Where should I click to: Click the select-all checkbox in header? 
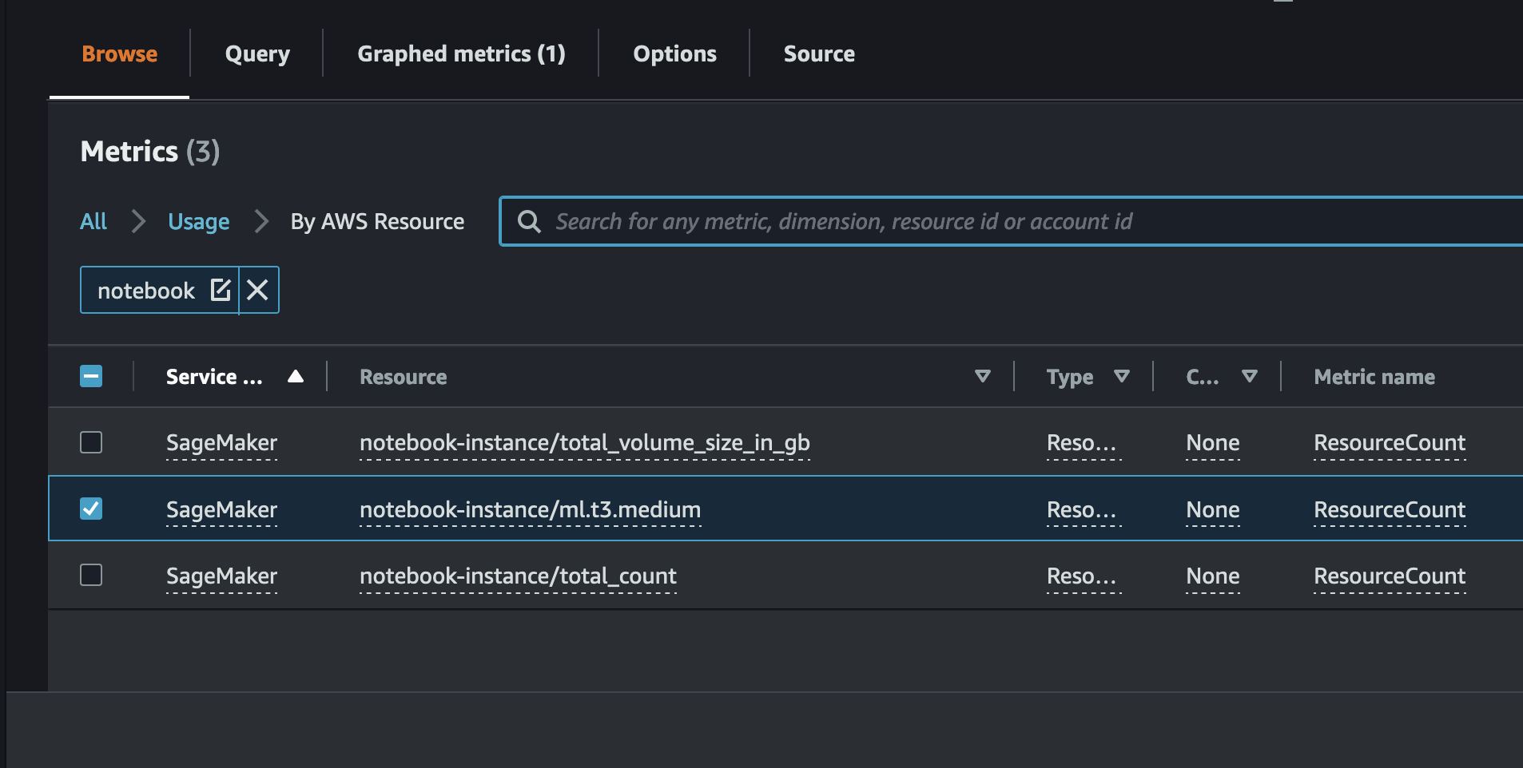(x=90, y=375)
